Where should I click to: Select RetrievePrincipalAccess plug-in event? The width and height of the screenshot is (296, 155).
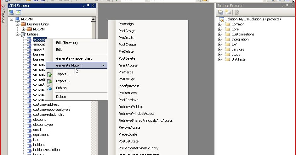[x=136, y=114]
